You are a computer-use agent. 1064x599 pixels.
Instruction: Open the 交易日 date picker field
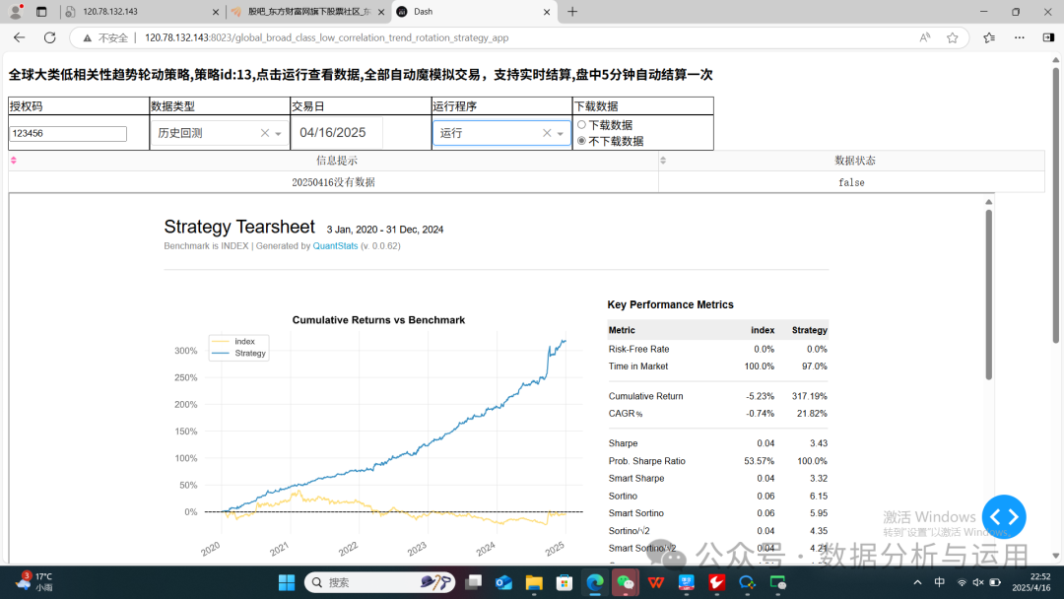tap(338, 132)
